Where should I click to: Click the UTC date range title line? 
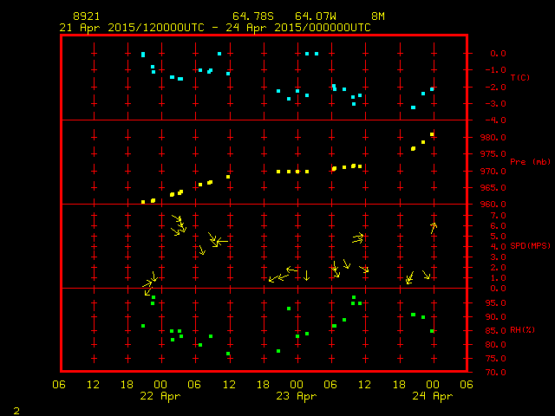[x=215, y=28]
